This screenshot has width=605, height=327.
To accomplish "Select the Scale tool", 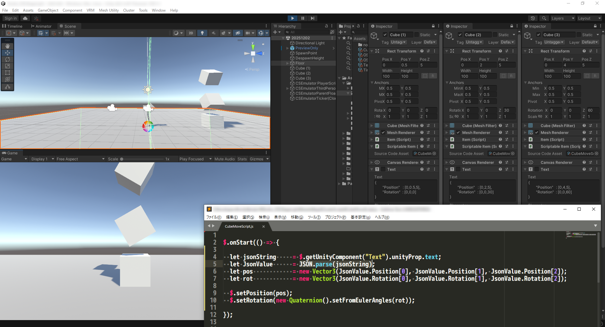I will point(8,66).
